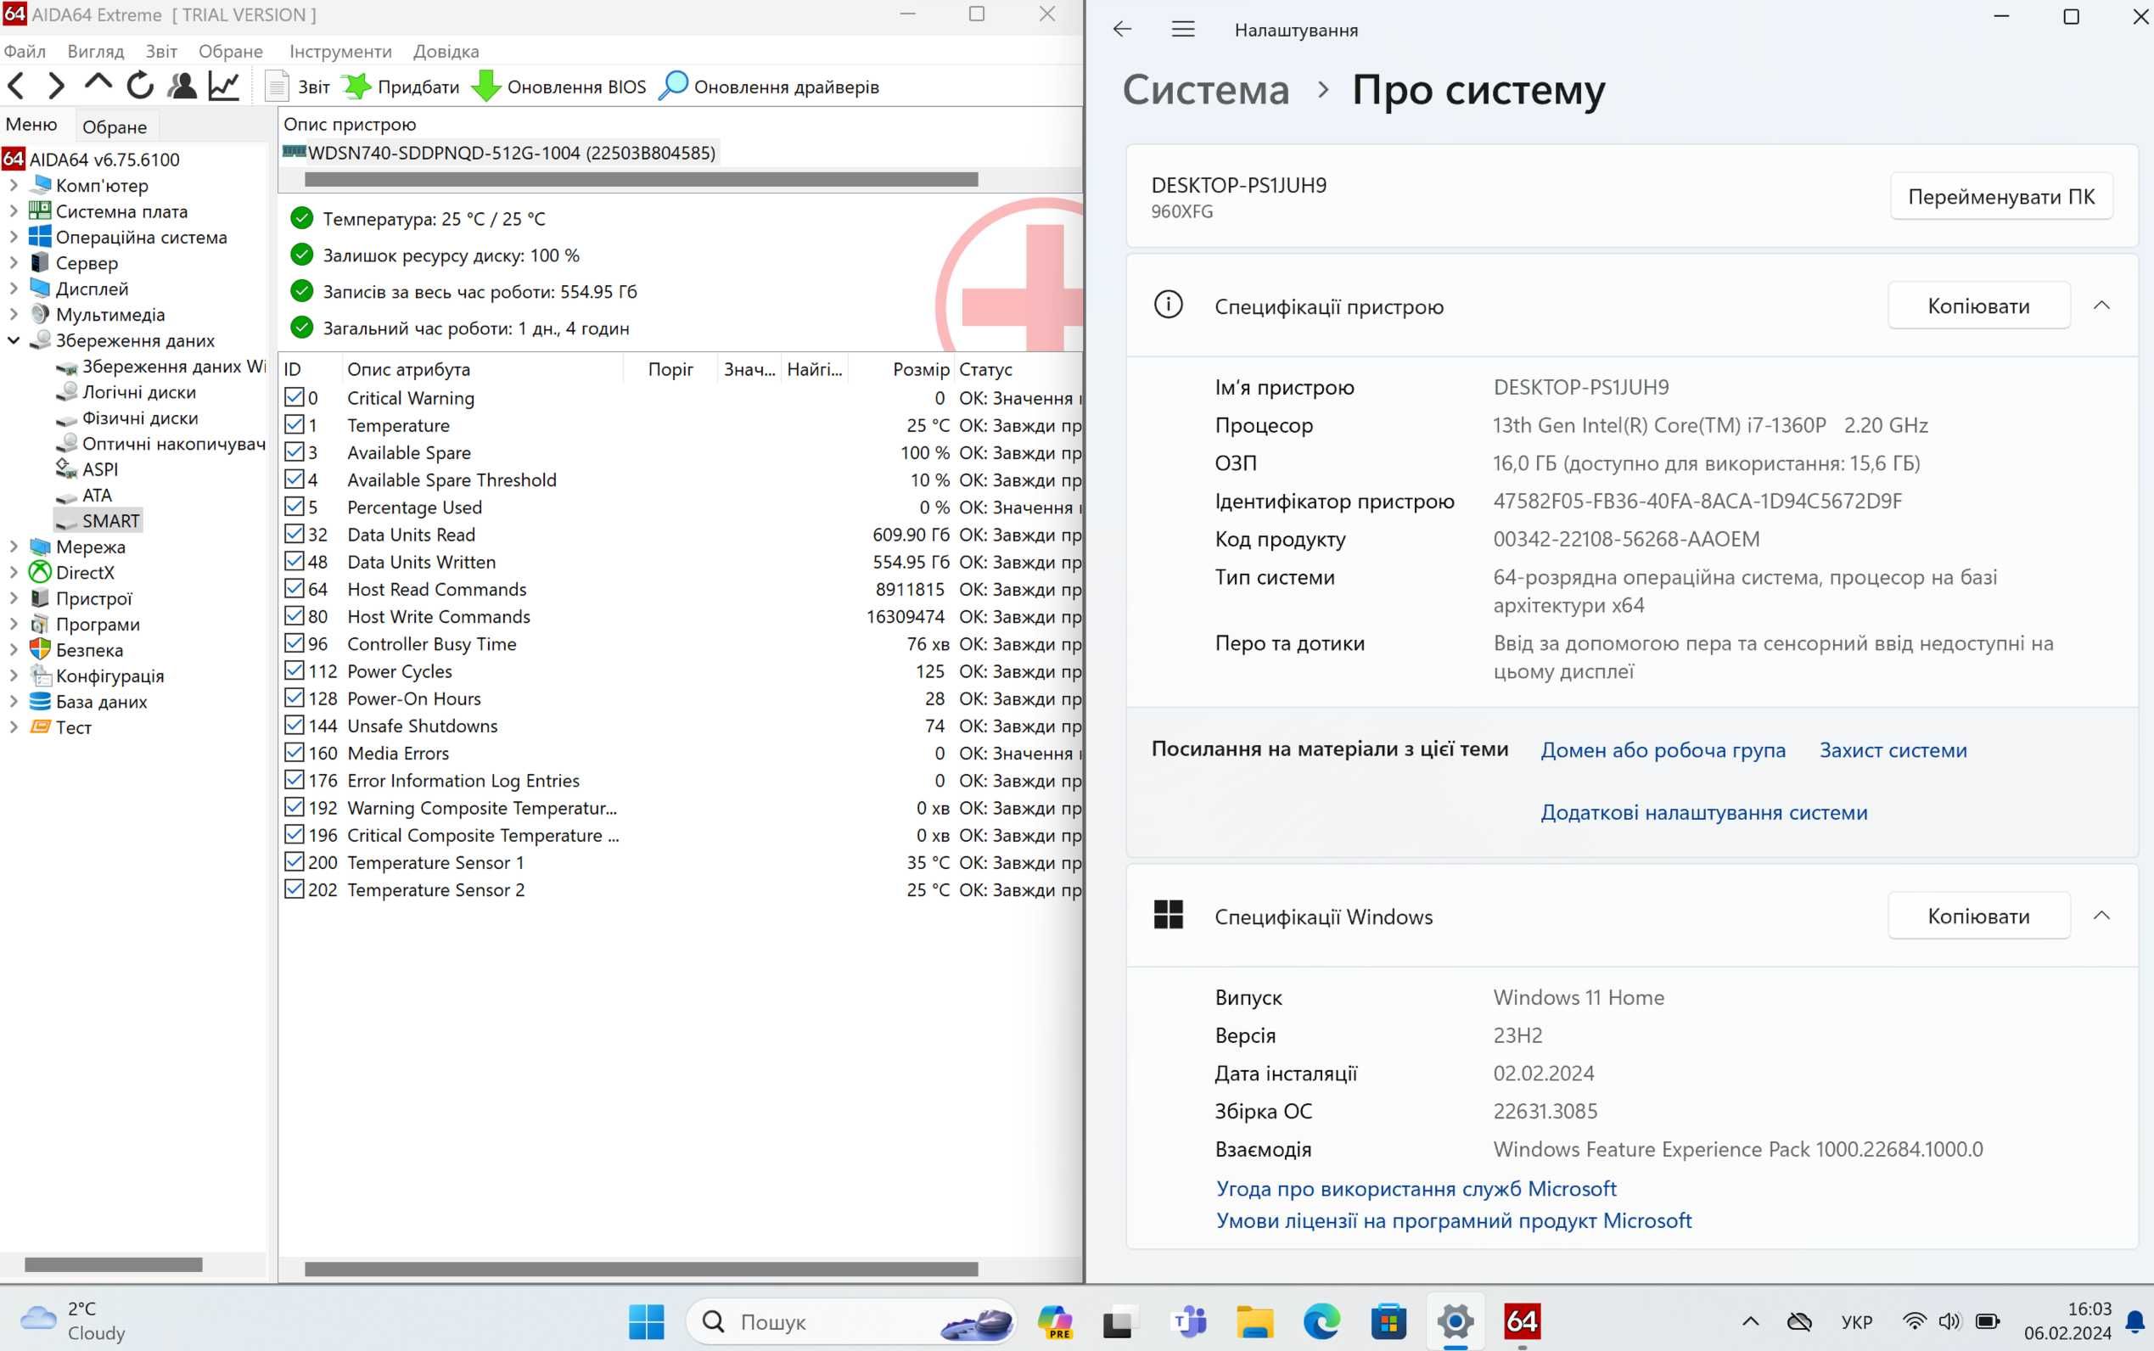Click horizontal scrollbar under device list

click(642, 180)
